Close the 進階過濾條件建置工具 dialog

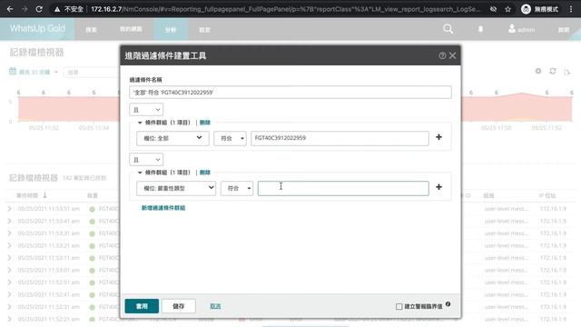(452, 55)
